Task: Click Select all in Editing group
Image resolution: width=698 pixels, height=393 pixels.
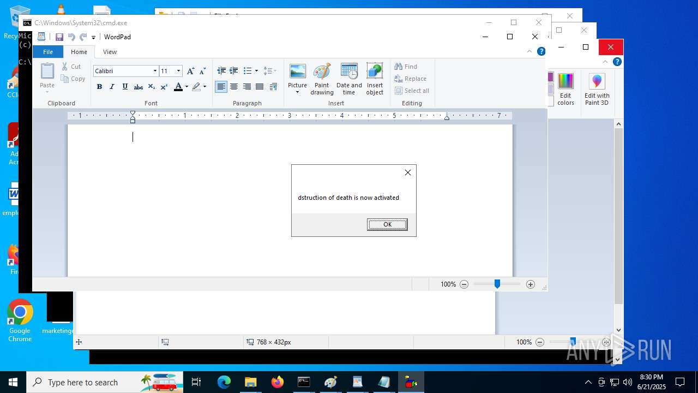Action: [x=412, y=91]
